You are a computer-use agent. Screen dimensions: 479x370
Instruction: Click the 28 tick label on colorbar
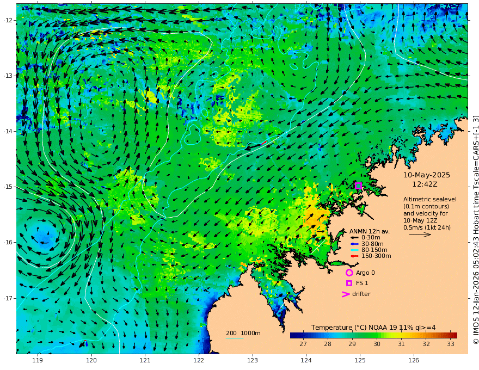[328, 344]
